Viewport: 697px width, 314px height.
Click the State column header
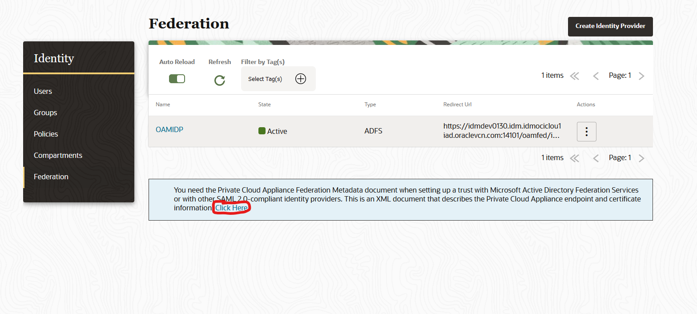click(x=265, y=105)
